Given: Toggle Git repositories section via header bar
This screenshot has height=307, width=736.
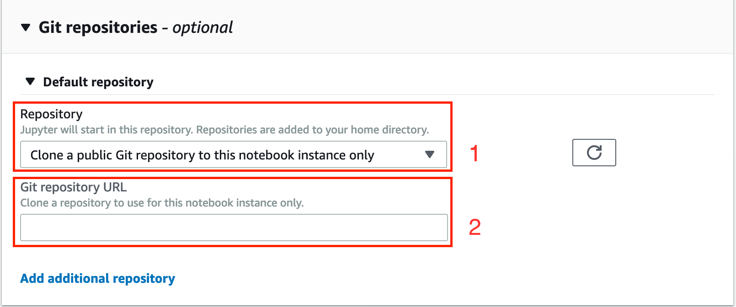Looking at the screenshot, I should tap(368, 27).
